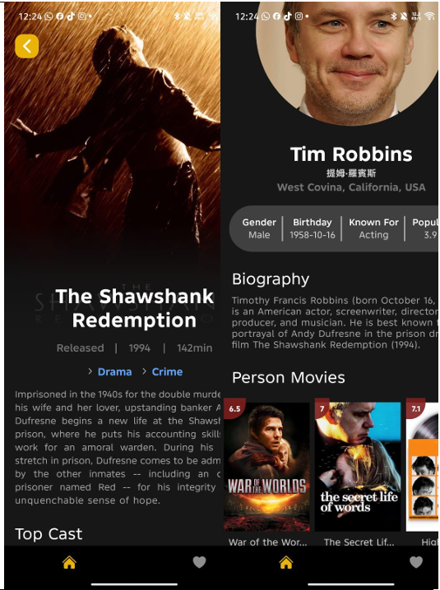Tap Instagram status icon on left screen

(x=81, y=16)
